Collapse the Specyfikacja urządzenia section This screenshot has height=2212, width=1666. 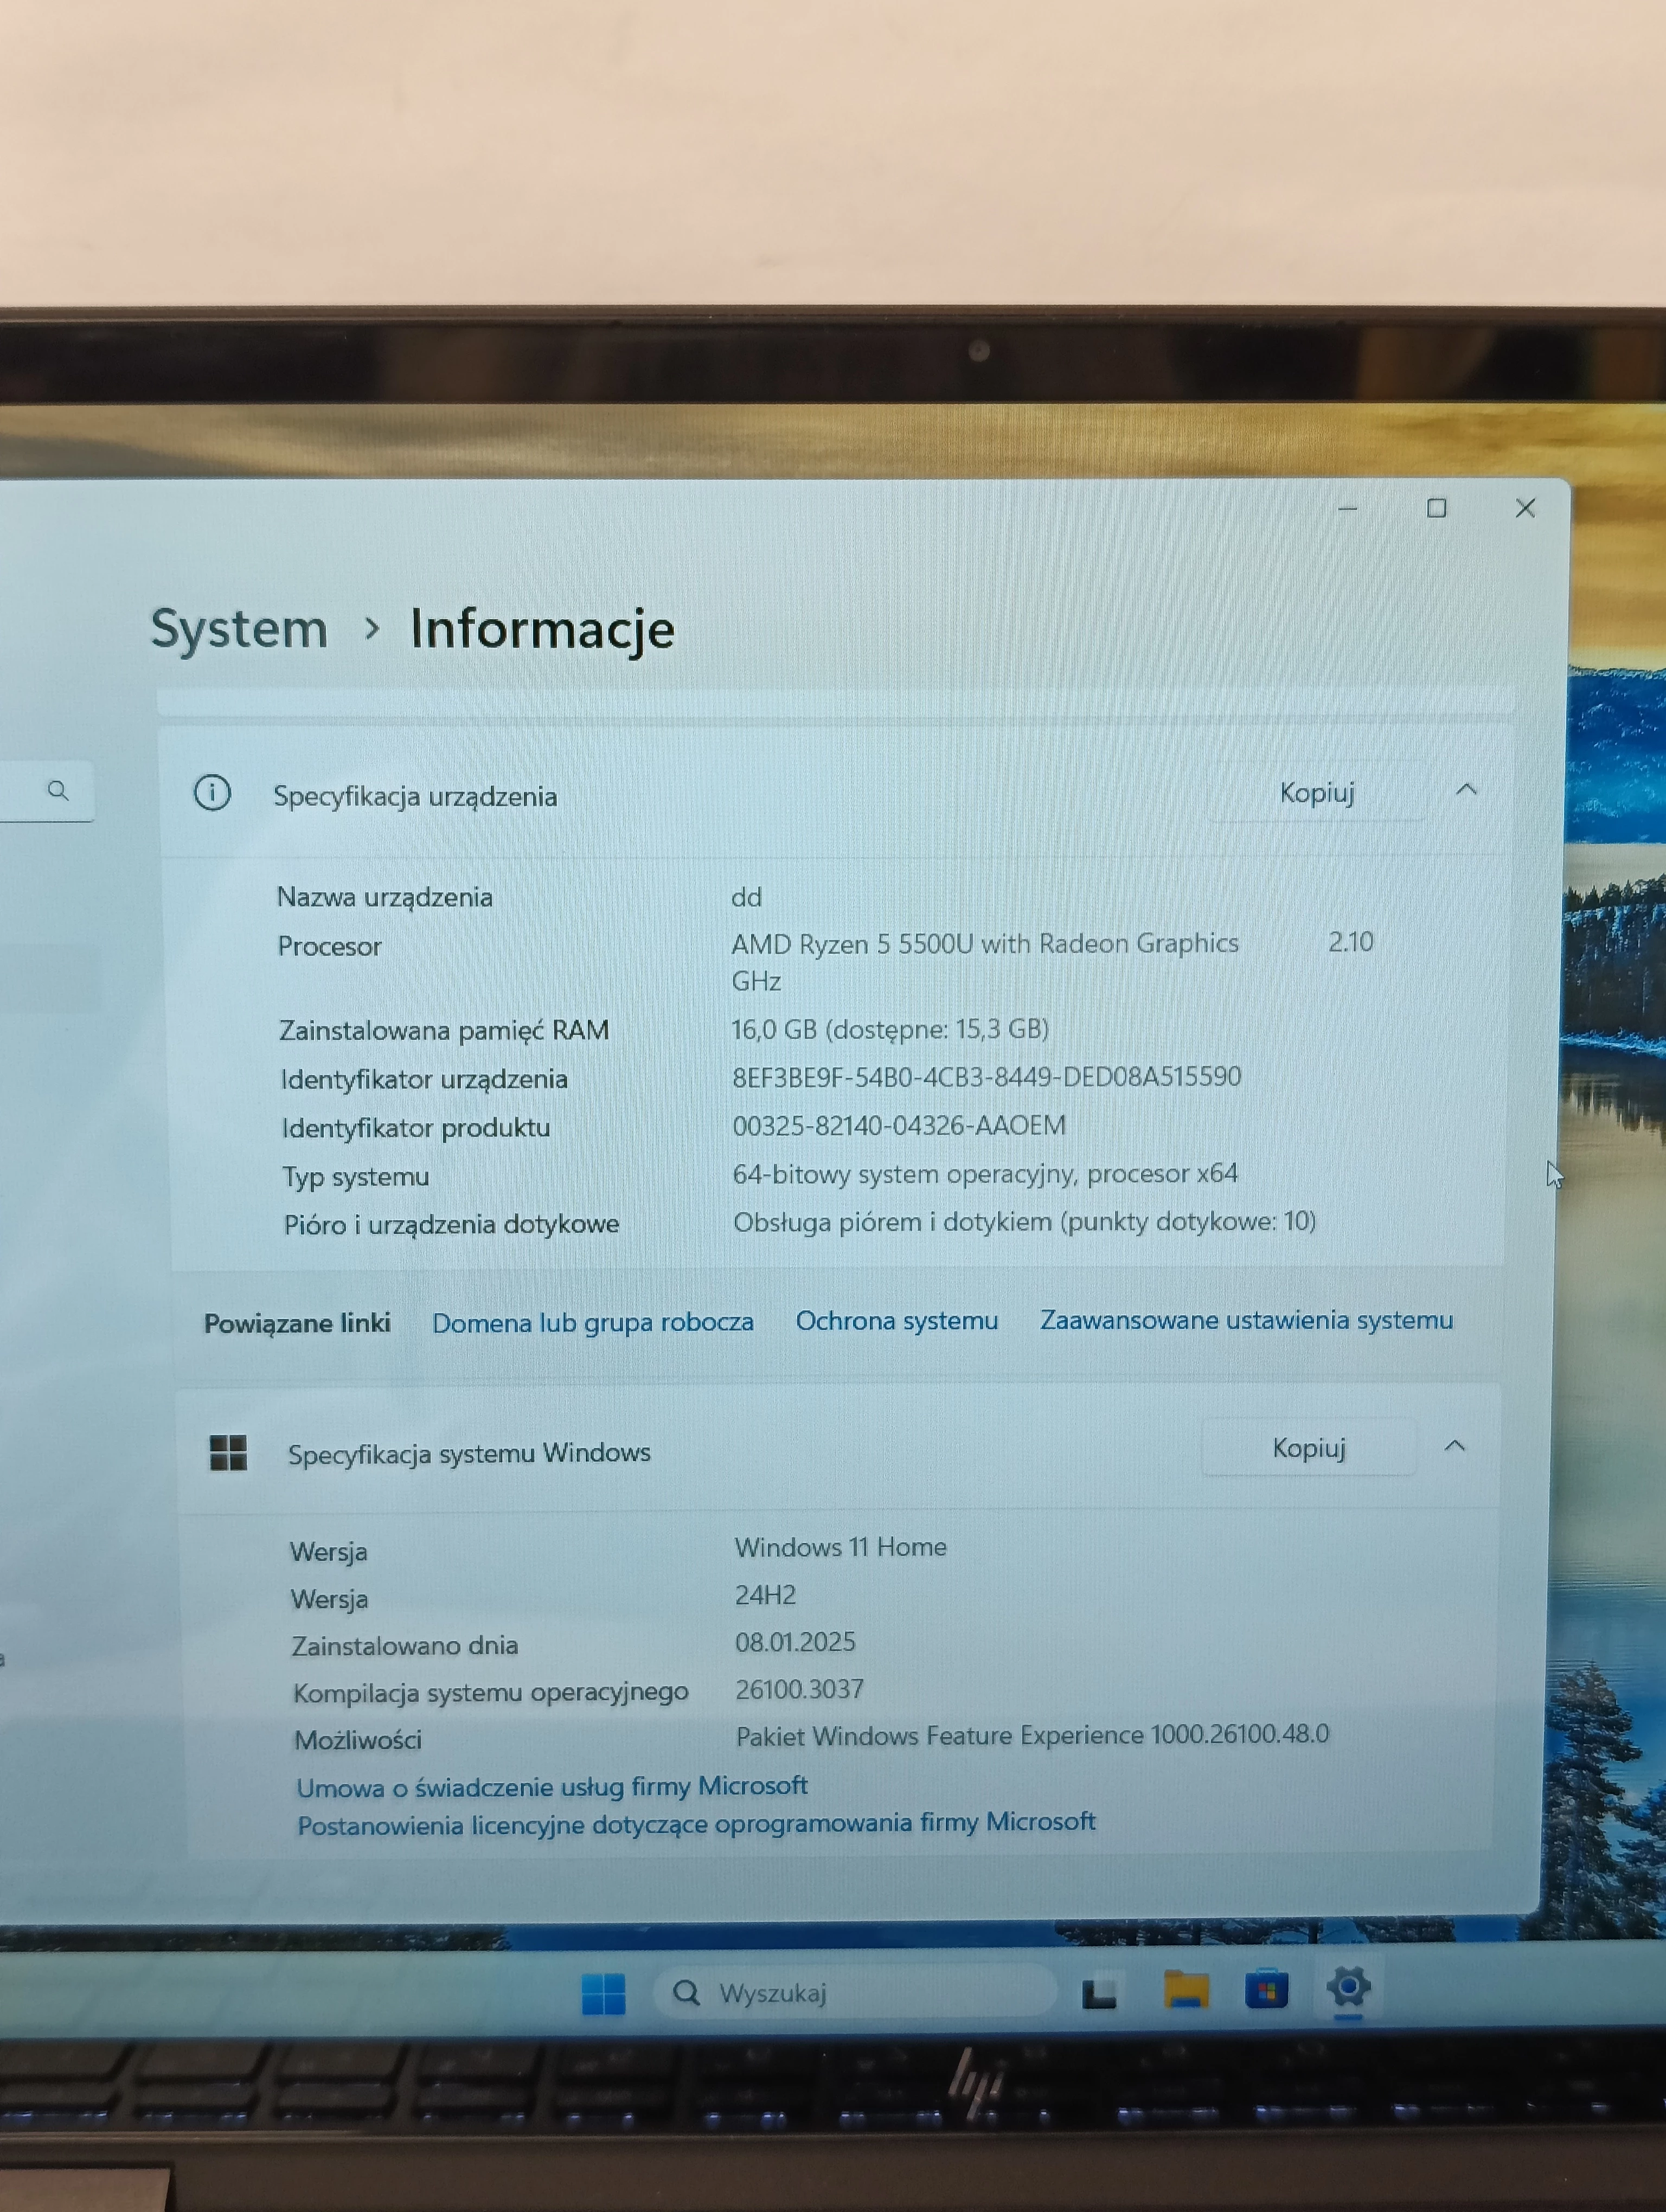pos(1466,790)
